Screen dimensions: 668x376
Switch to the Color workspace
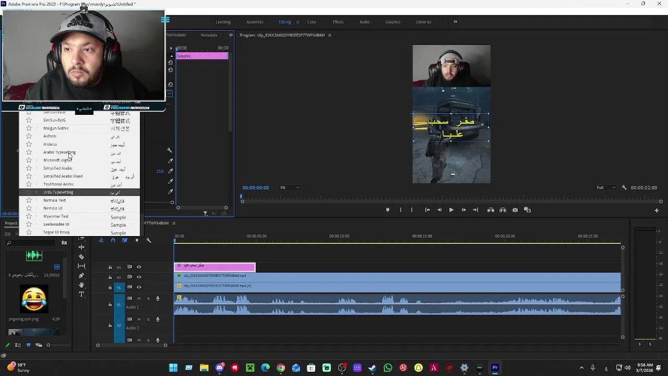(x=312, y=22)
